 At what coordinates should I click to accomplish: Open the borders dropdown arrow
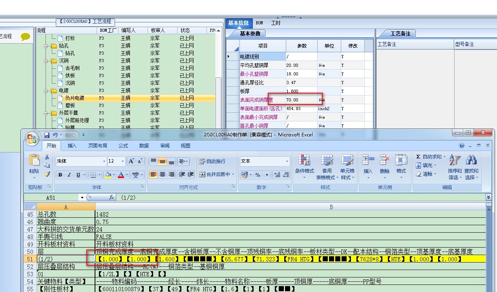click(99, 175)
